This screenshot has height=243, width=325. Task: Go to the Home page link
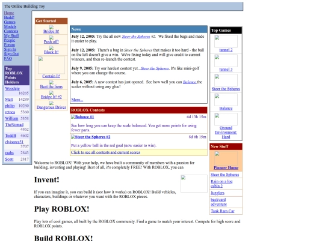point(9,13)
